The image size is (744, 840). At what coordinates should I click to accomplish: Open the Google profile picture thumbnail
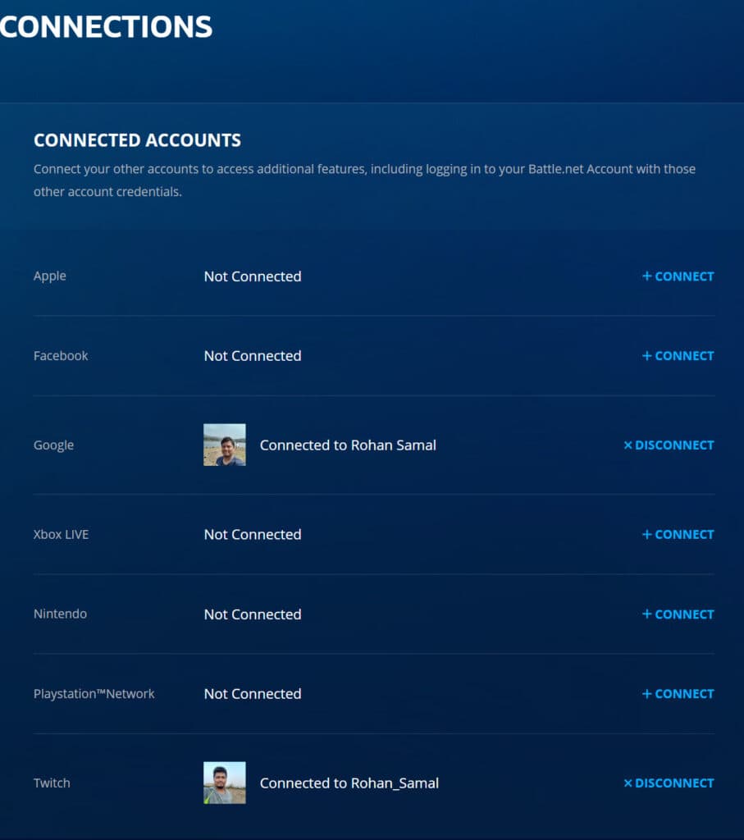pos(224,445)
